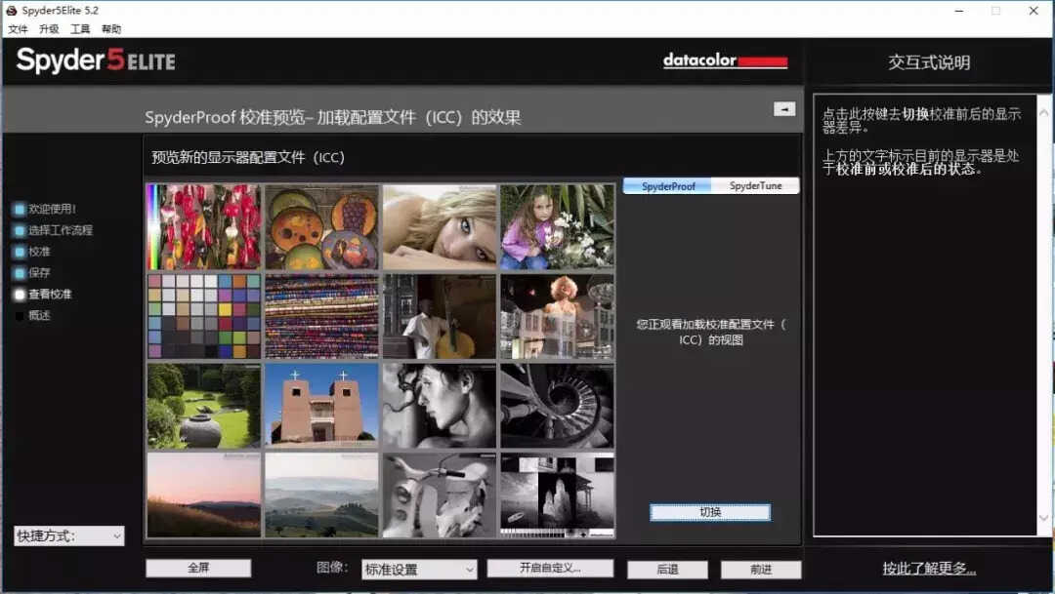Click the 全屏 button
Viewport: 1055px width, 594px height.
(198, 569)
